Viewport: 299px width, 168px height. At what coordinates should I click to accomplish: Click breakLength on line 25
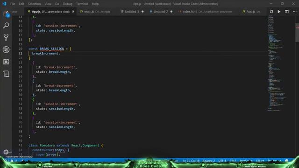coord(59,72)
